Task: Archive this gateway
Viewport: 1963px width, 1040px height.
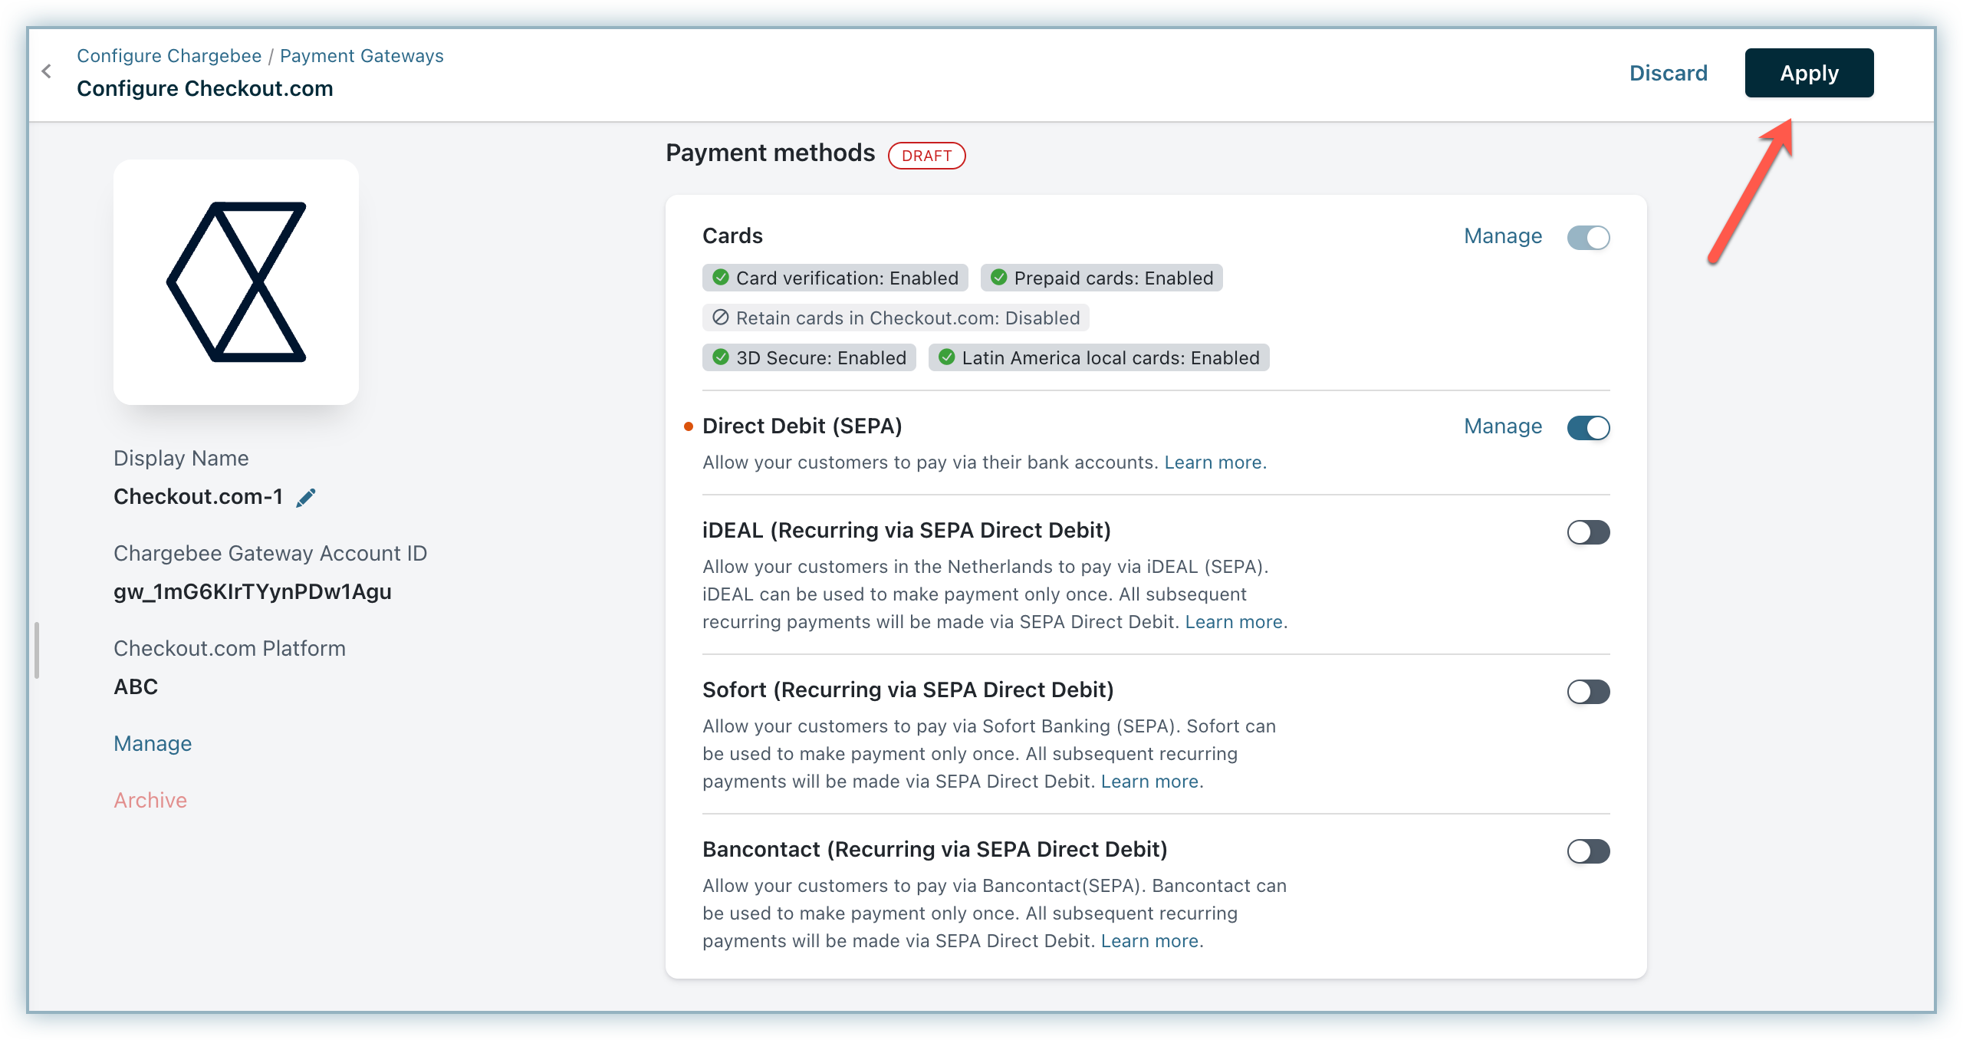Action: (150, 800)
